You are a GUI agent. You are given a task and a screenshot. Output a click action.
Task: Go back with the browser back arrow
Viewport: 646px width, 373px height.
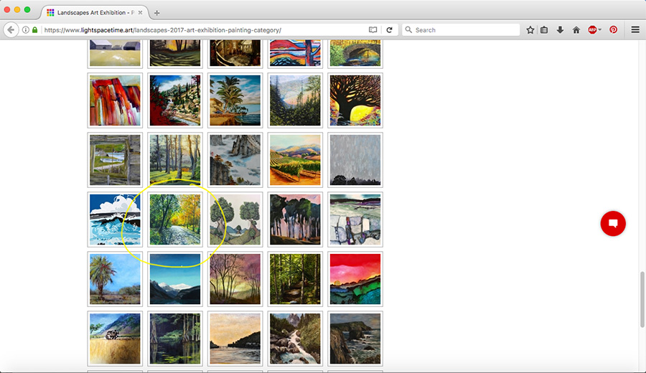pyautogui.click(x=11, y=29)
